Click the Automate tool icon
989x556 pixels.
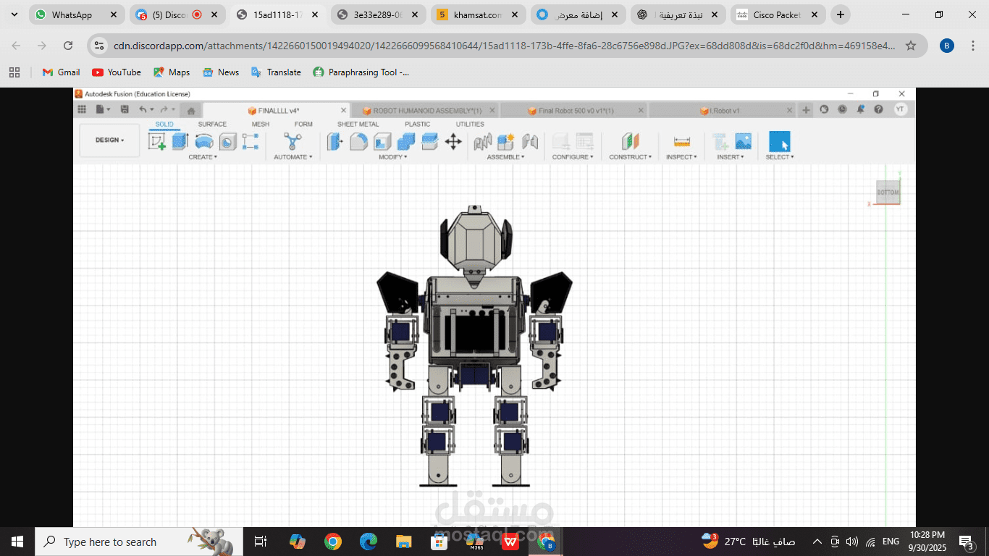point(293,141)
